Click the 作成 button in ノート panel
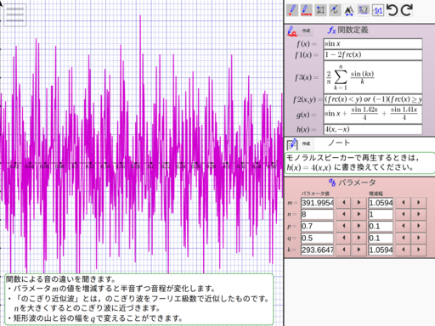The width and height of the screenshot is (435, 326). tap(306, 143)
